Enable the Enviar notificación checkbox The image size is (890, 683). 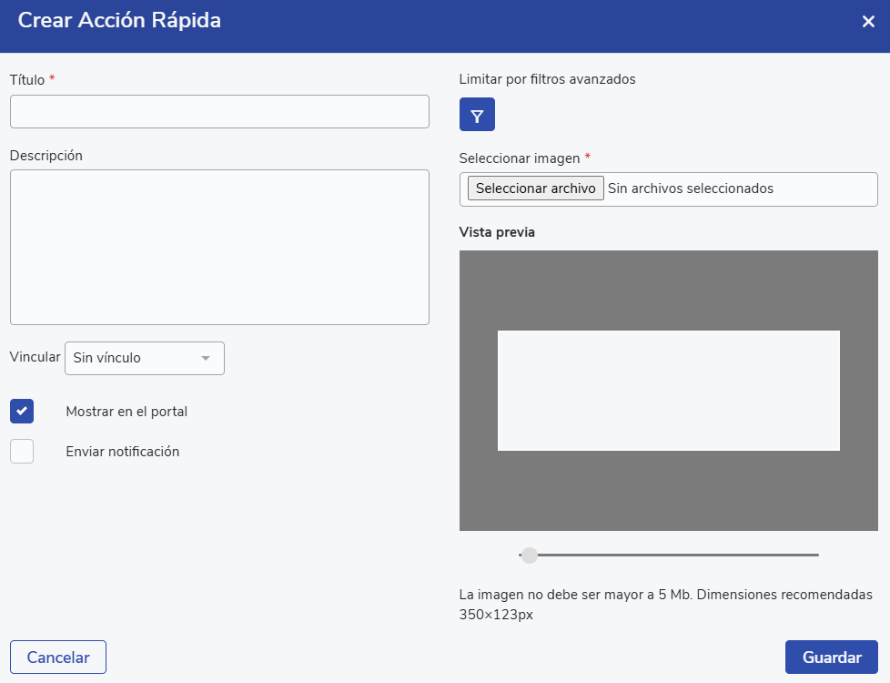pos(22,451)
